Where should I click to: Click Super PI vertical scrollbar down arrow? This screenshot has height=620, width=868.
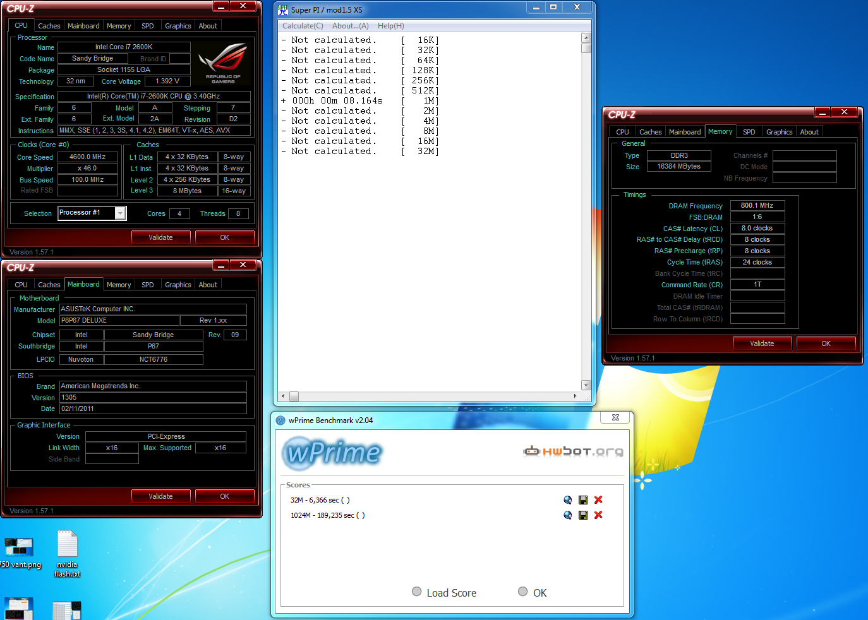coord(586,385)
